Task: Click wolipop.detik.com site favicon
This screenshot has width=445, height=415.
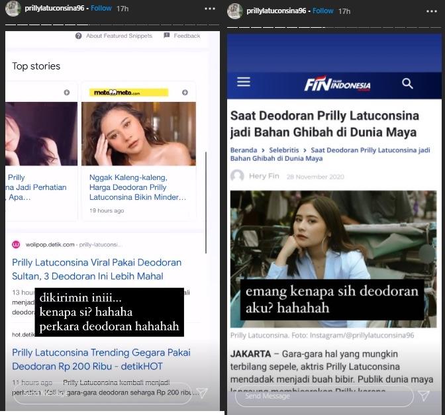Action: (x=16, y=244)
